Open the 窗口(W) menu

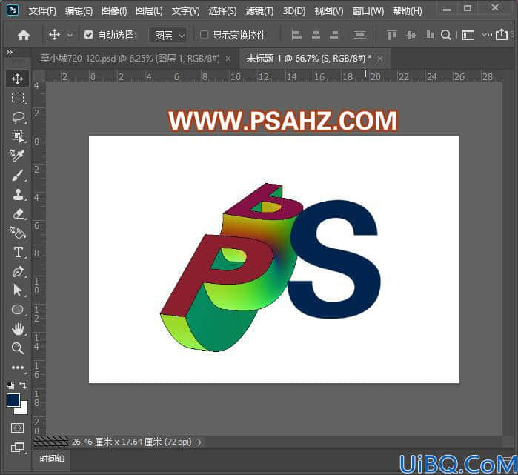tap(368, 11)
